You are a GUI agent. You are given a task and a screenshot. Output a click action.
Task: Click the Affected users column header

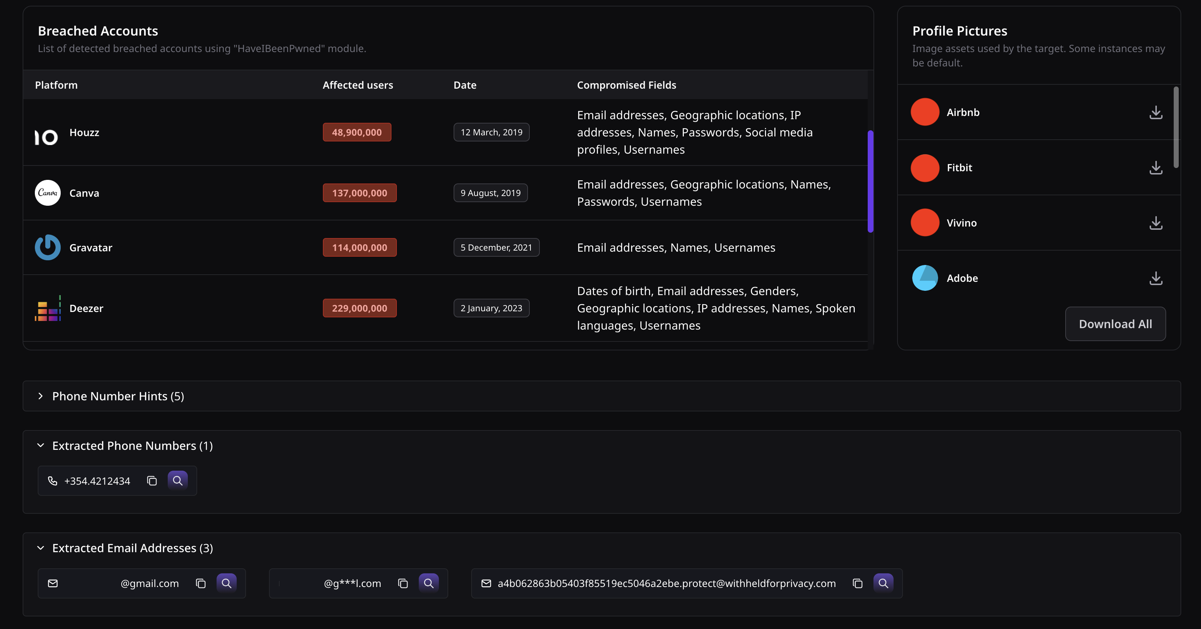pyautogui.click(x=358, y=85)
